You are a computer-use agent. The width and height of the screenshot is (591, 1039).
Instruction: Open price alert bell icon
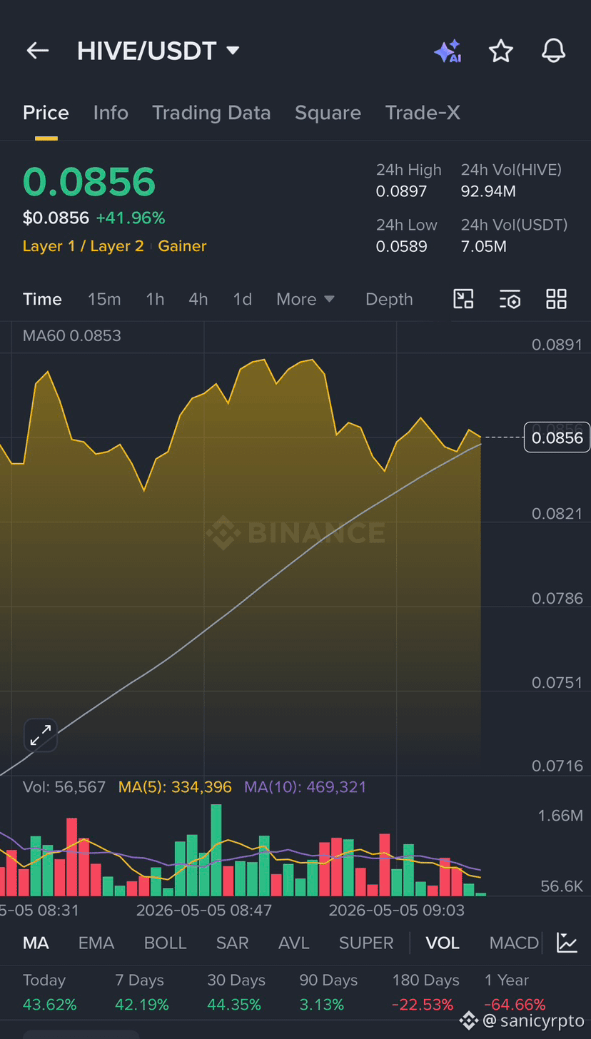pos(554,51)
